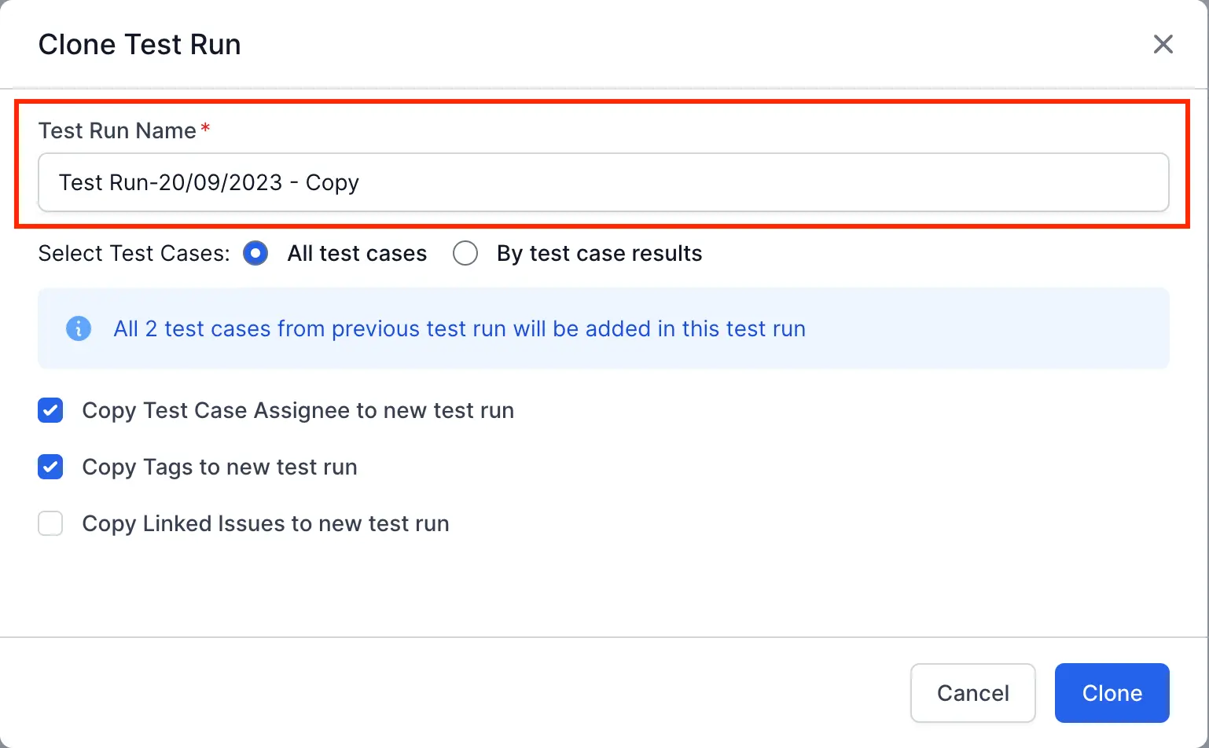Select the All test cases radio button
The height and width of the screenshot is (748, 1209).
(x=255, y=254)
